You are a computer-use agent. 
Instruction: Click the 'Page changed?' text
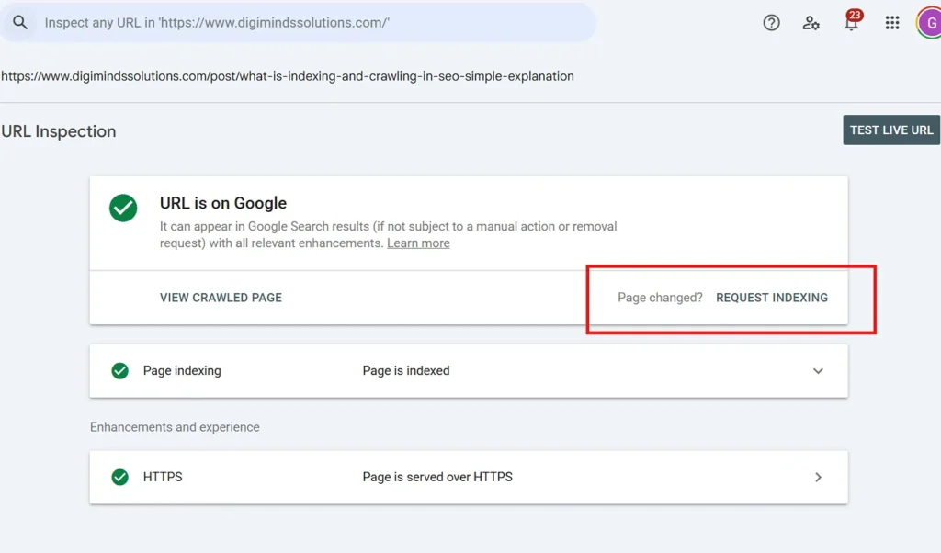(660, 298)
